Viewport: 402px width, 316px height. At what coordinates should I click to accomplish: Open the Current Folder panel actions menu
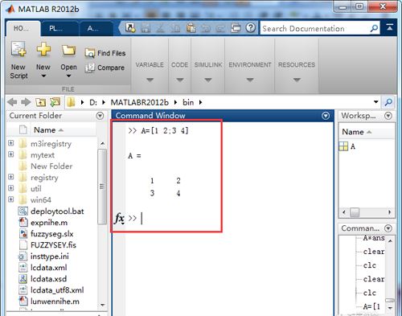tap(100, 116)
